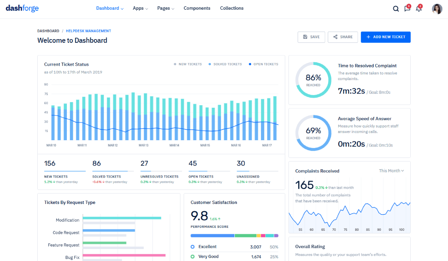448x261 pixels.
Task: Click the search magnifier icon
Action: [x=396, y=9]
